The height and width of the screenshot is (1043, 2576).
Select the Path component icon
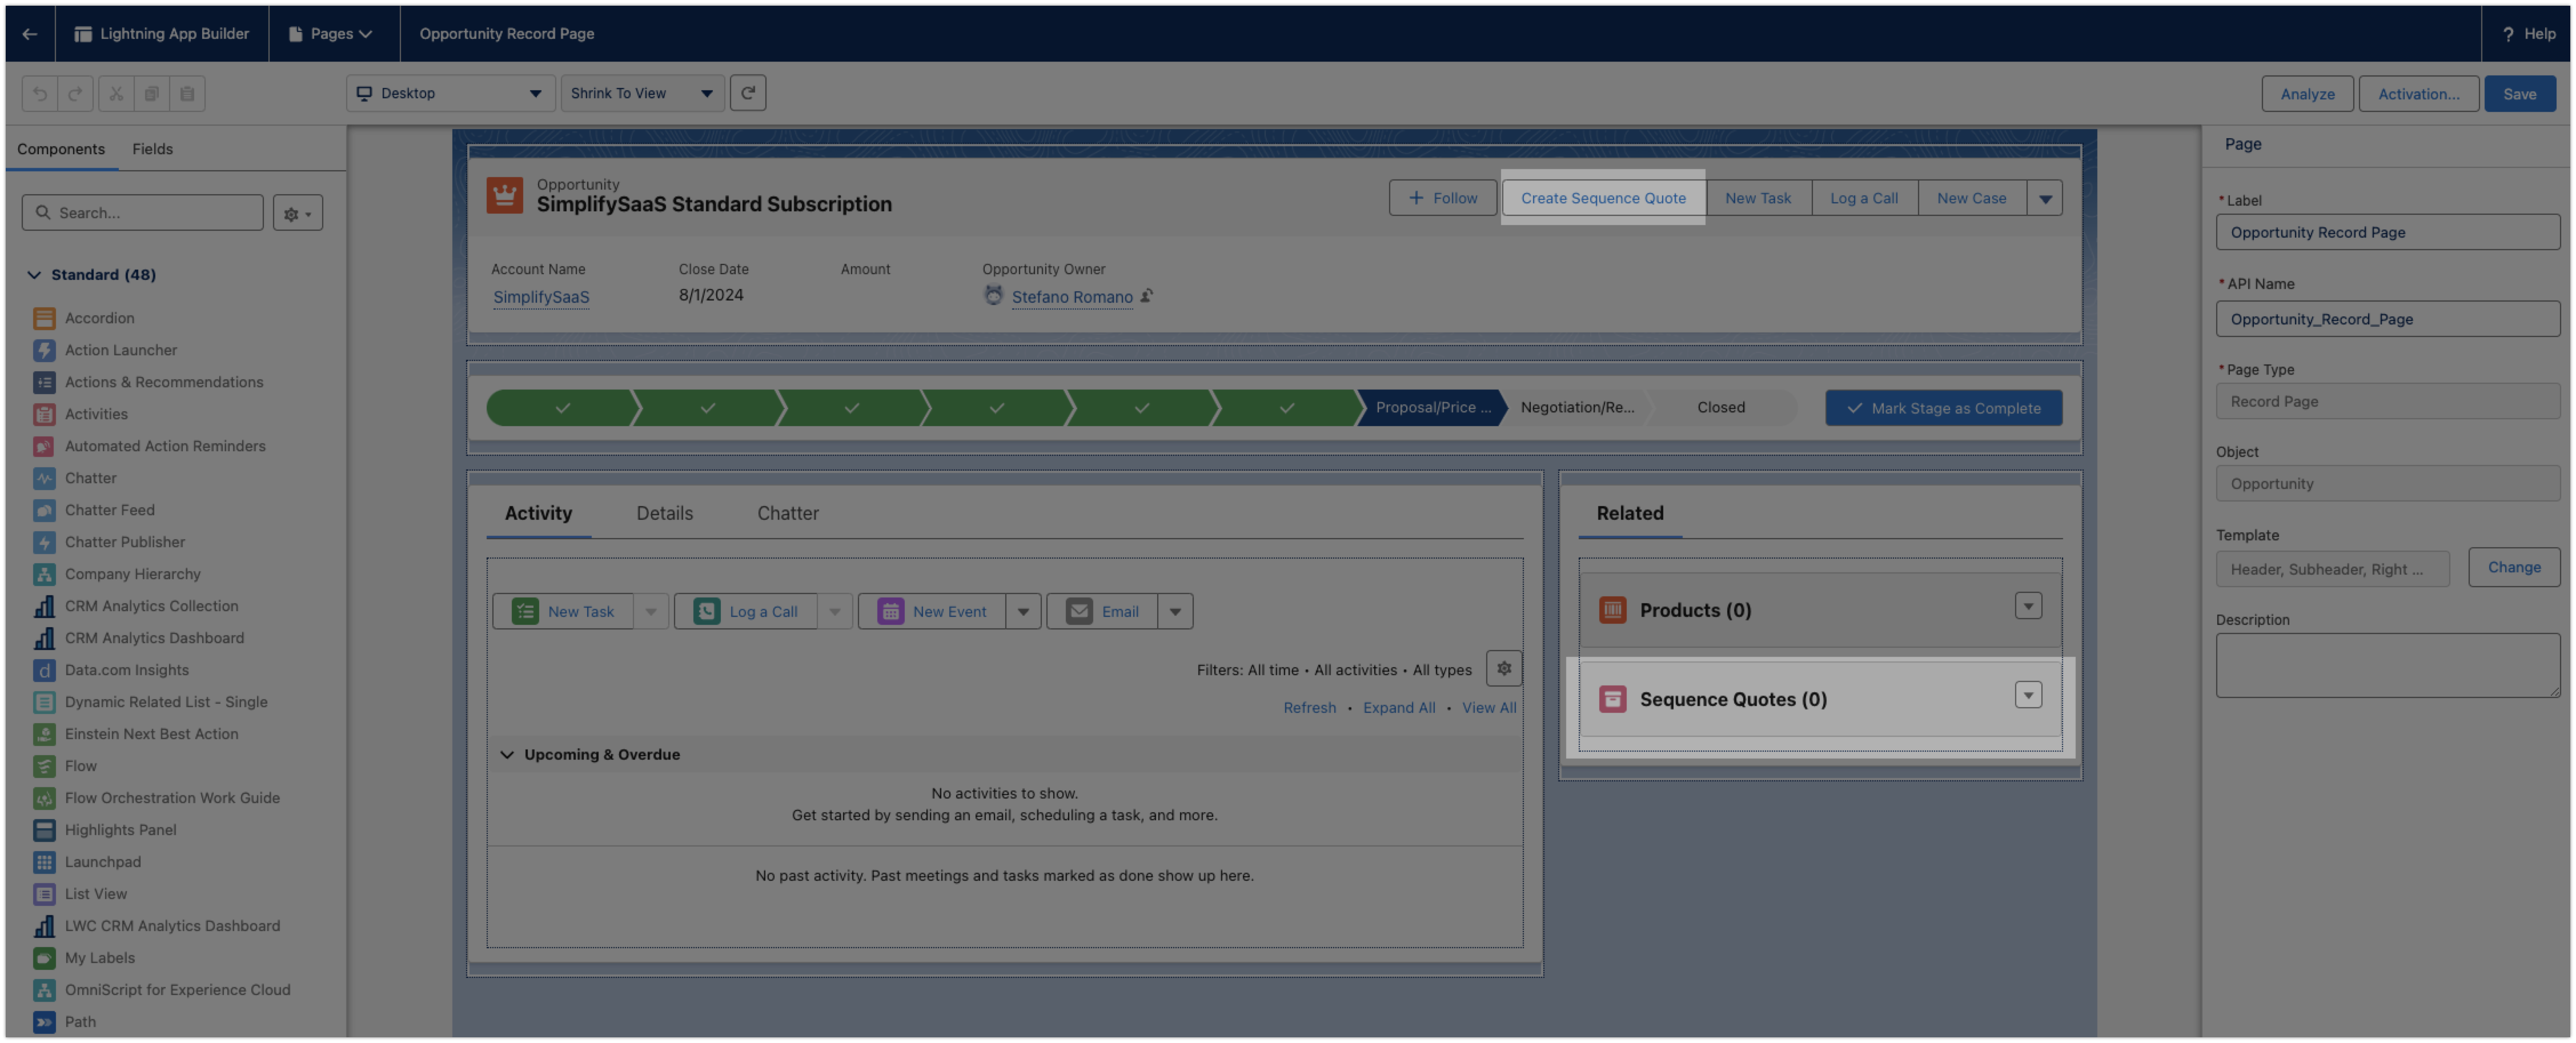click(x=44, y=1022)
